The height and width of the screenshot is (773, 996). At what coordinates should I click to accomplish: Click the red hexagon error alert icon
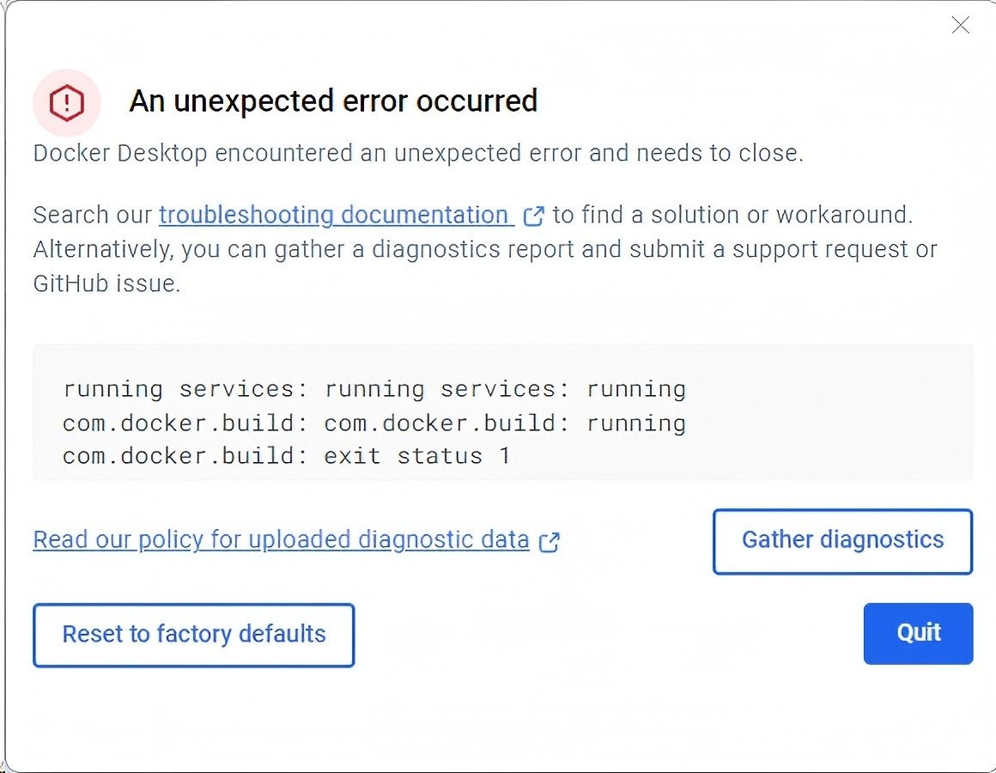tap(66, 103)
